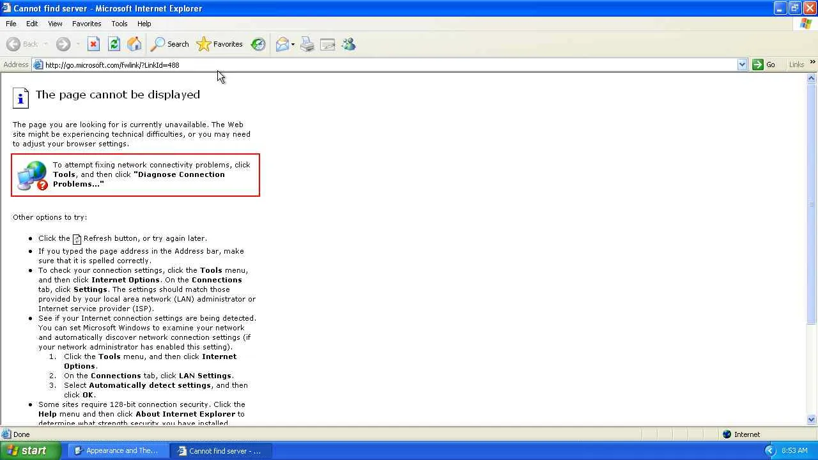Open the Mail options dropdown arrow

pyautogui.click(x=293, y=44)
